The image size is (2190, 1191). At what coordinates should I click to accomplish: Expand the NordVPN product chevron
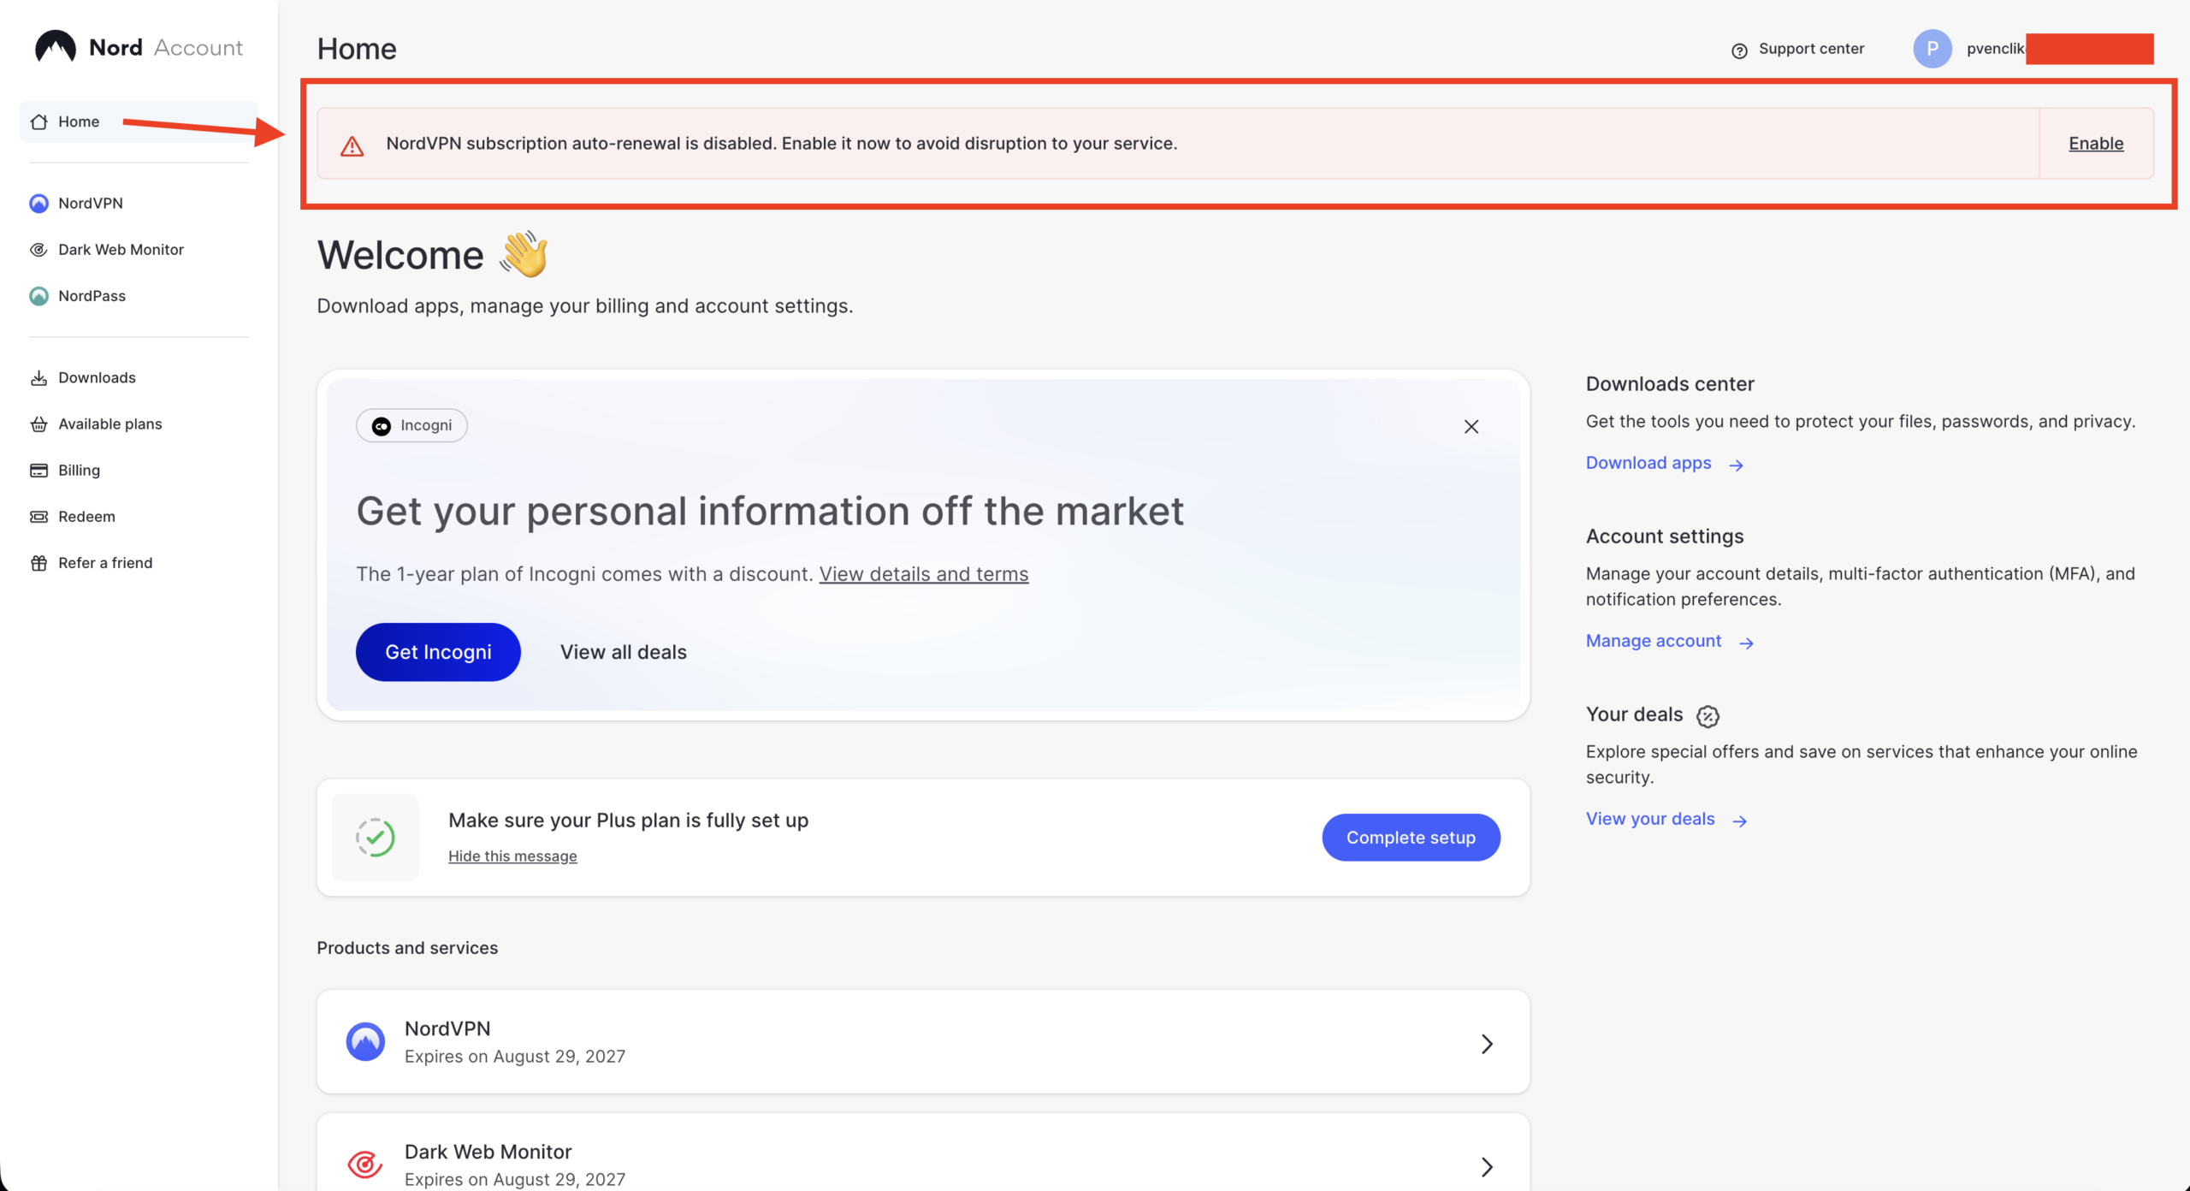1487,1043
